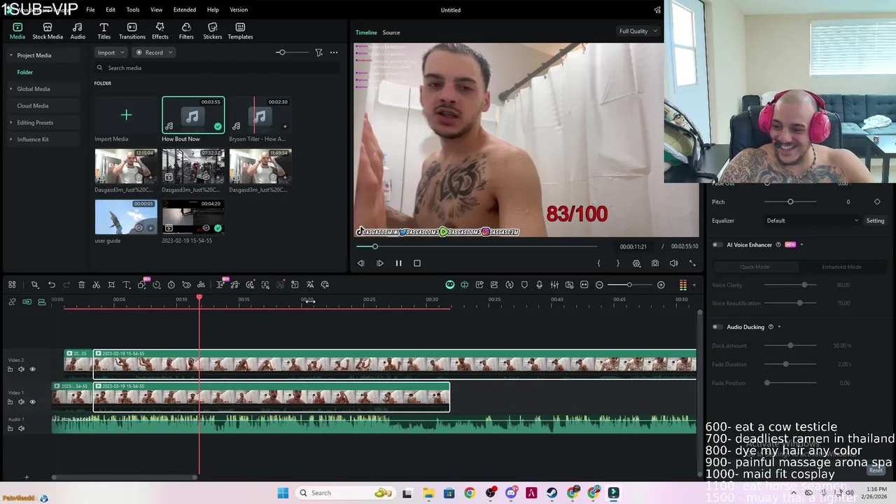Choose the Text tool in timeline toolbar
The width and height of the screenshot is (896, 504).
[x=126, y=285]
